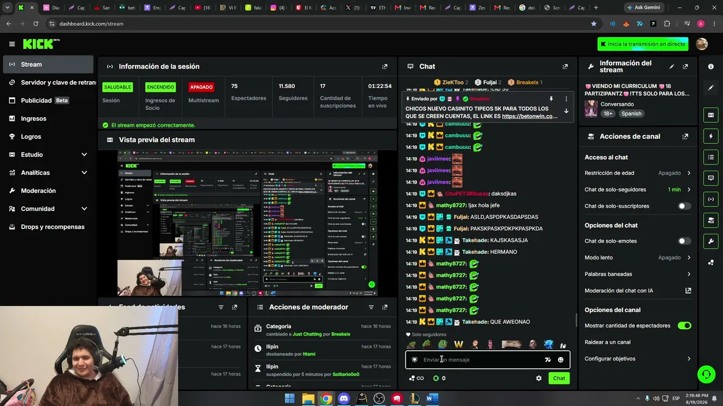This screenshot has height=406, width=723.
Task: Click the Solitario0o0 moderator name
Action: tap(346, 374)
